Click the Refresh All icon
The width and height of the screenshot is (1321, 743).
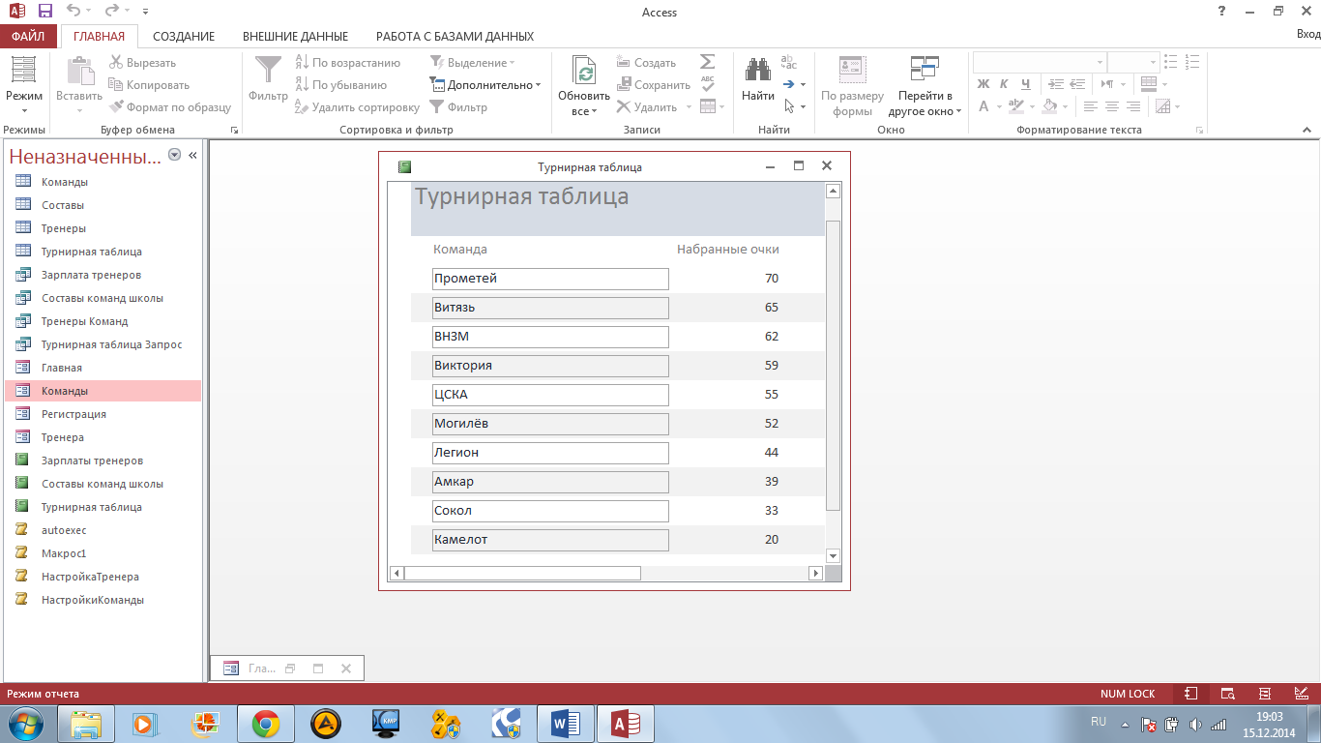pyautogui.click(x=584, y=71)
